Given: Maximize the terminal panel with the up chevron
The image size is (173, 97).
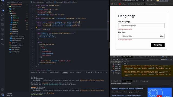Looking at the screenshot, I should [104, 72].
